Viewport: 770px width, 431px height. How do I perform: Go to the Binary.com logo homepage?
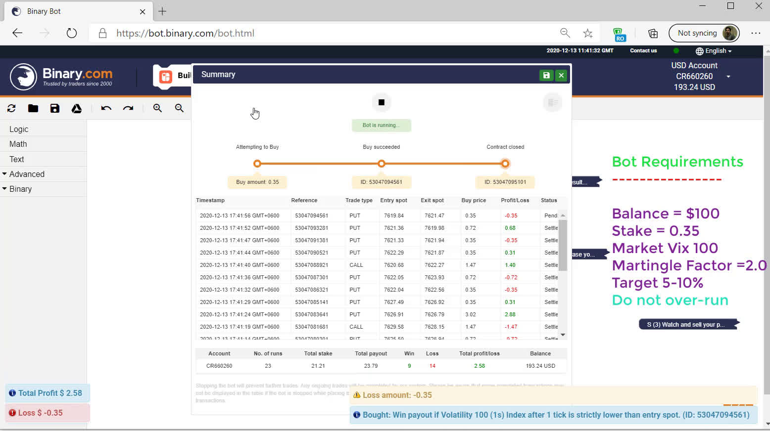pos(61,77)
